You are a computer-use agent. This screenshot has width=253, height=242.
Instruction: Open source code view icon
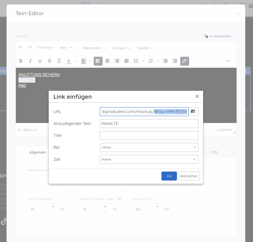[x=228, y=61]
